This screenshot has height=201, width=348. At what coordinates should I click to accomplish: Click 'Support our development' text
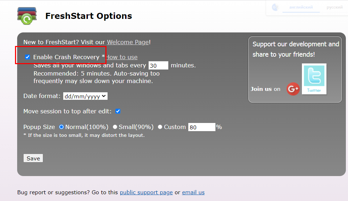(x=296, y=49)
